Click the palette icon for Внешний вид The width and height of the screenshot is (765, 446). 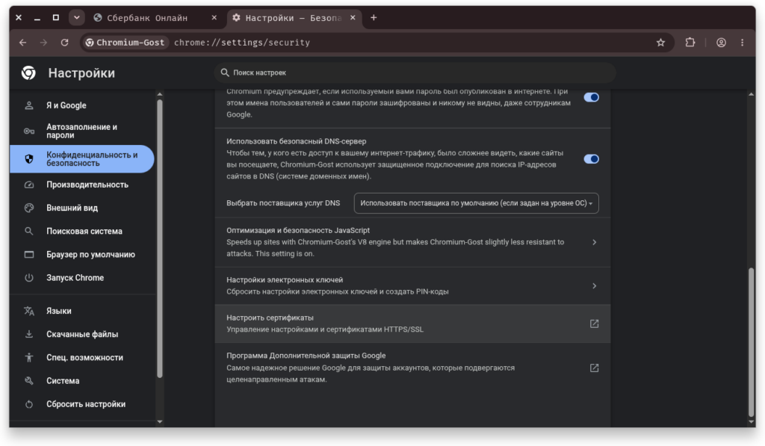point(29,208)
